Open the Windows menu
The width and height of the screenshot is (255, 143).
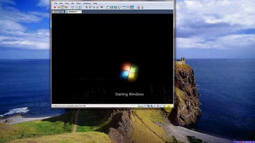87,3
